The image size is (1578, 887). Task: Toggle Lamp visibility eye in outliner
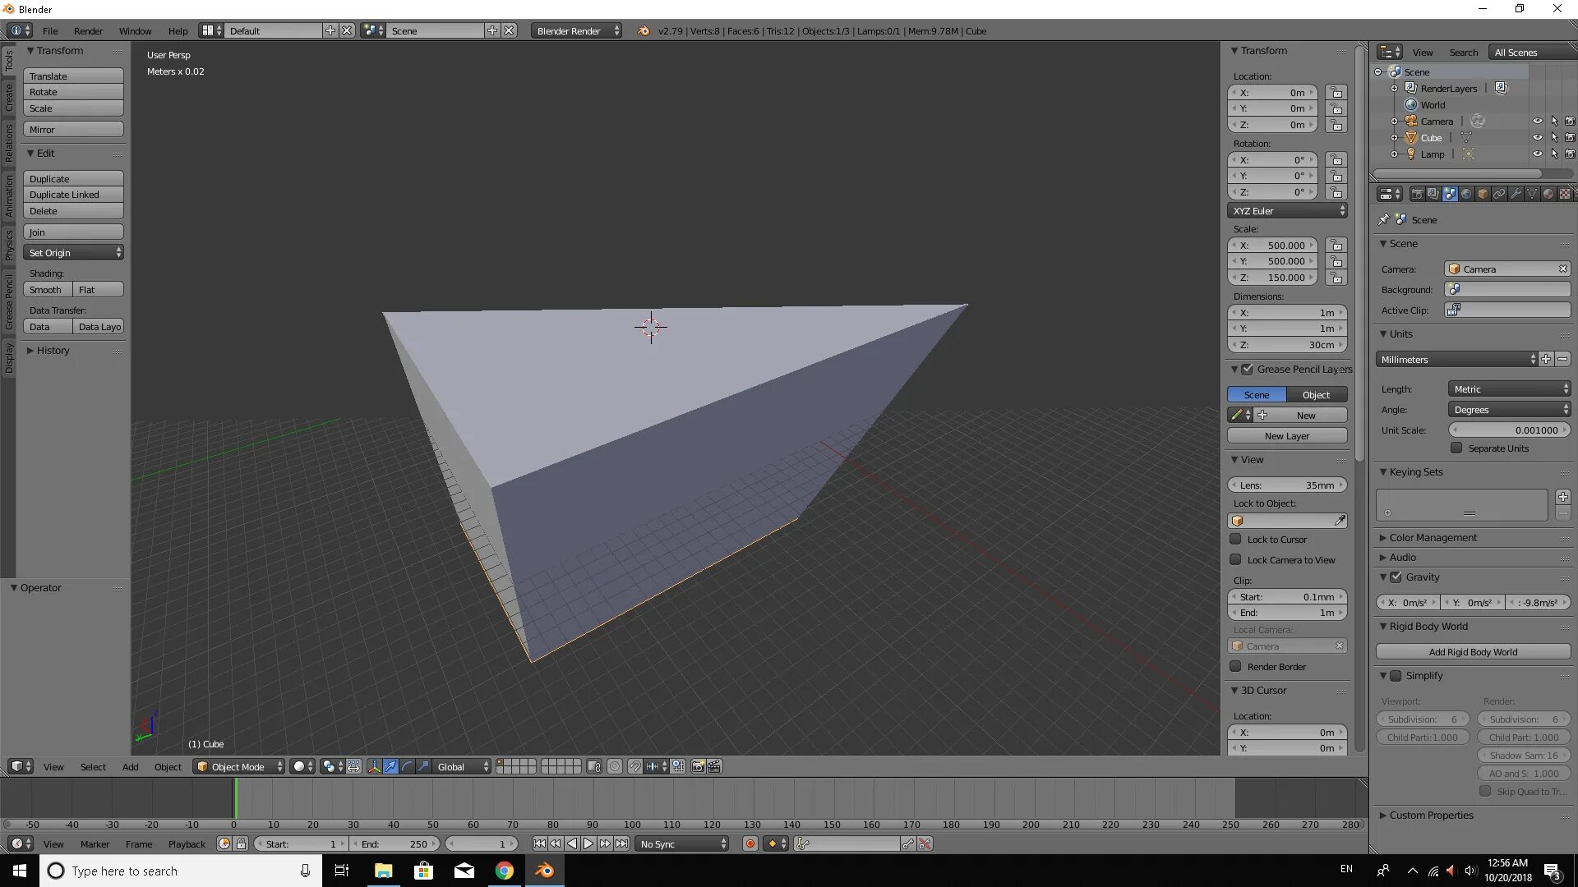pyautogui.click(x=1537, y=154)
